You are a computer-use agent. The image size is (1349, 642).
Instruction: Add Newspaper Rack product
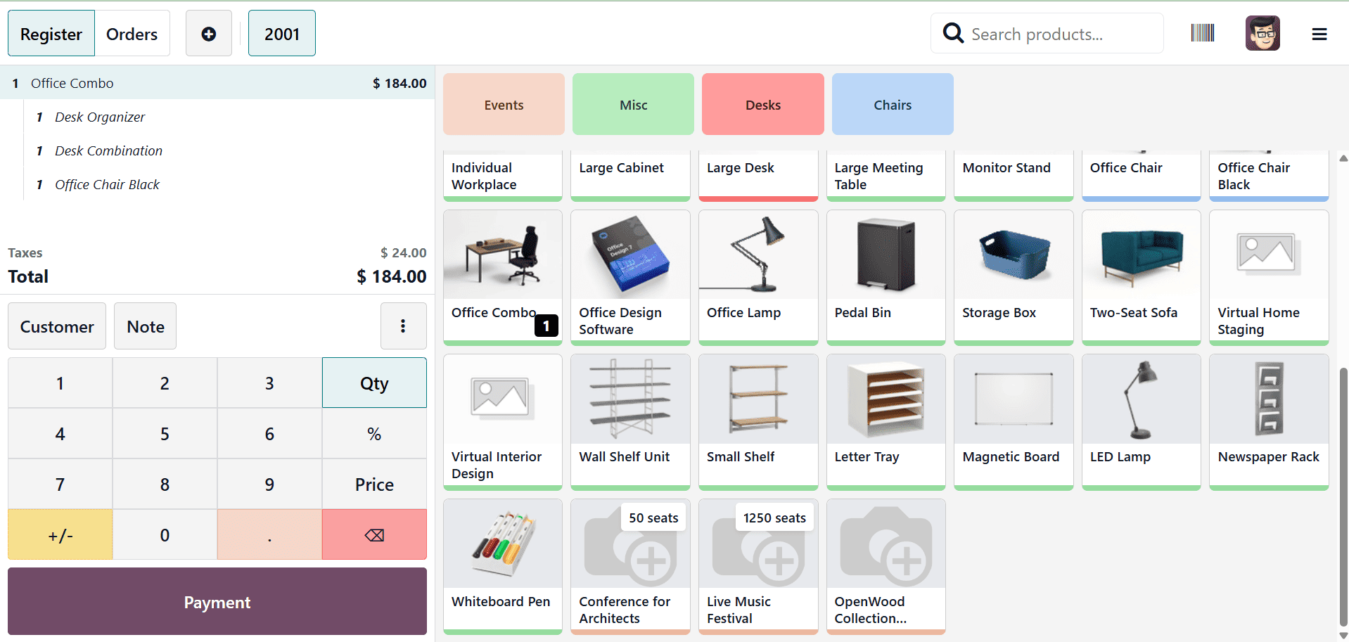(1269, 422)
